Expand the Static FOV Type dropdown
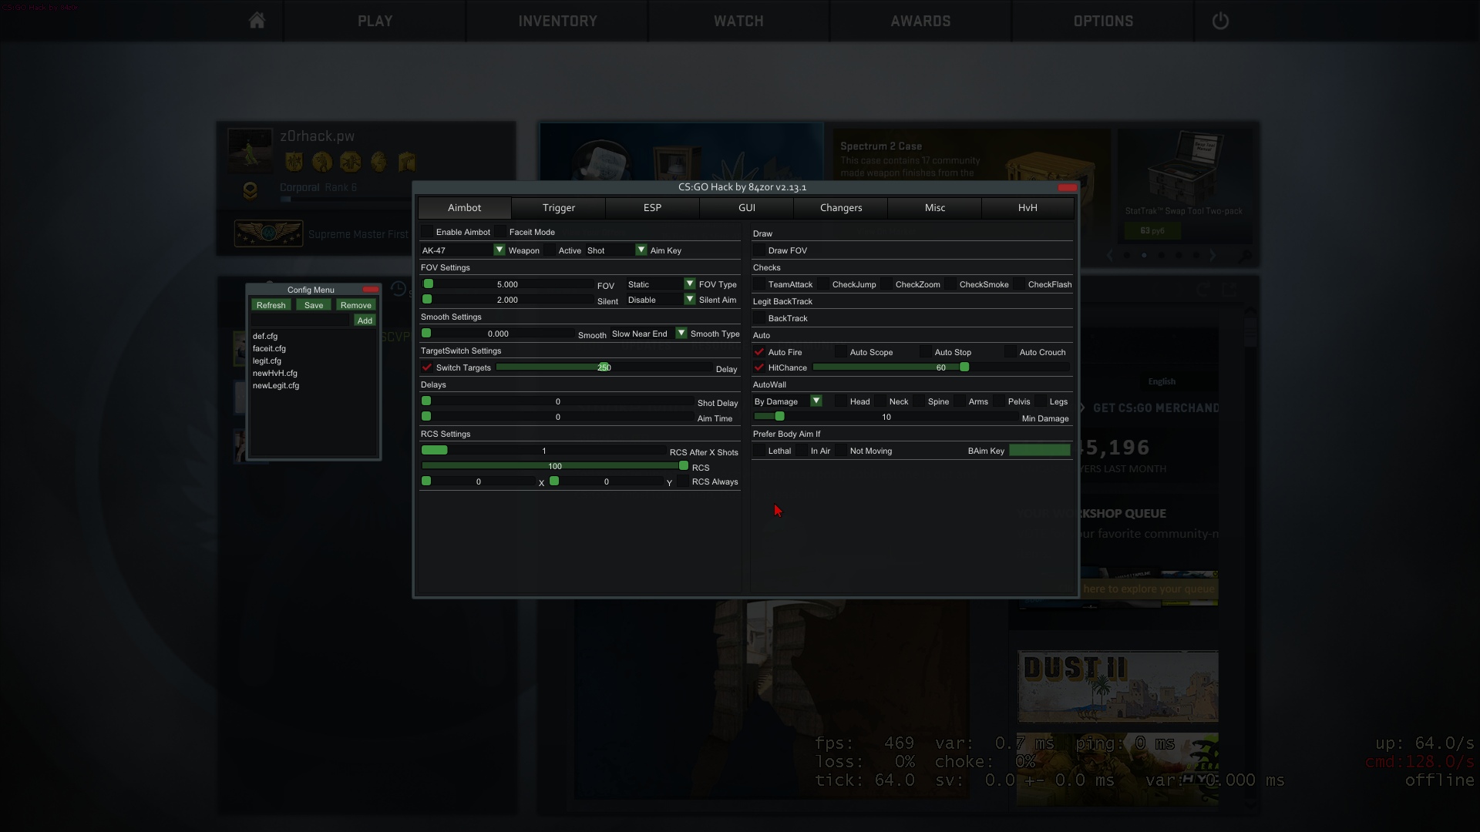The image size is (1480, 832). pos(661,284)
